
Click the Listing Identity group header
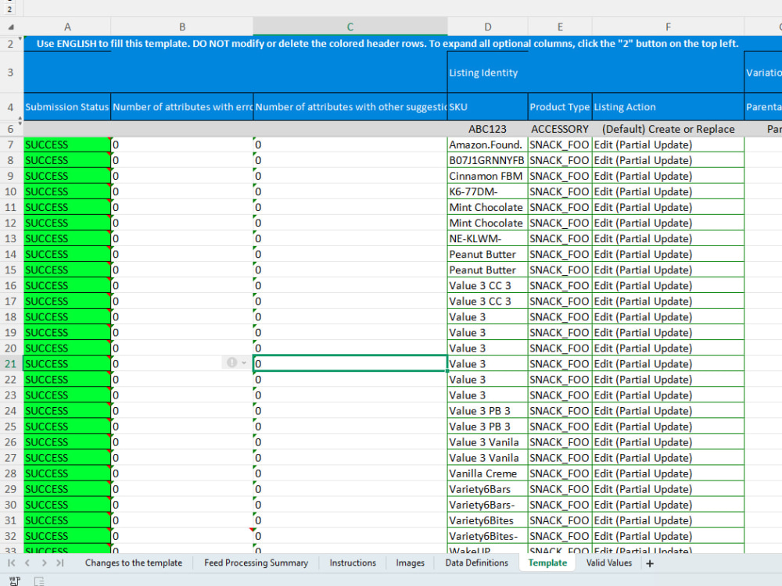tap(596, 72)
